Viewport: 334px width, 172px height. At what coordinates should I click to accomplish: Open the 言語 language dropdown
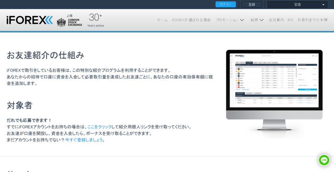[x=297, y=5]
